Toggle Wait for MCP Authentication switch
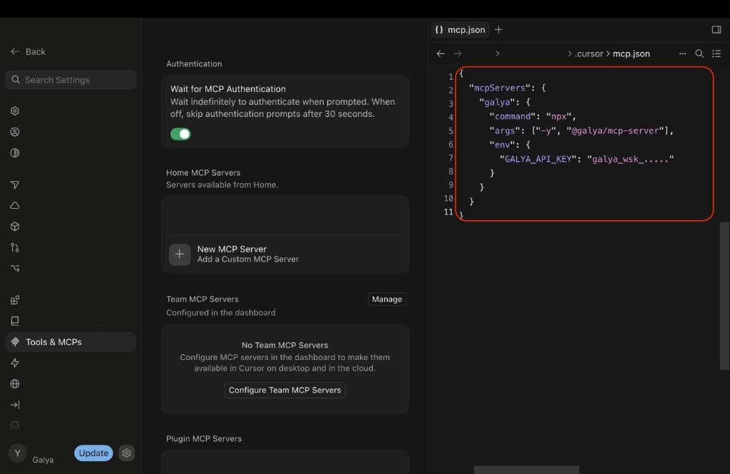The height and width of the screenshot is (474, 730). [180, 134]
